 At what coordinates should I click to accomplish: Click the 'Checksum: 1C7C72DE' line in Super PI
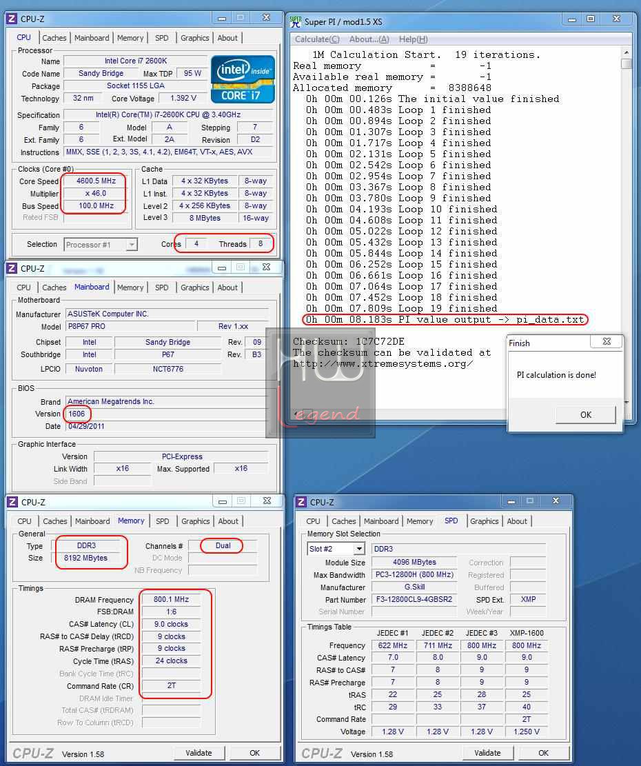pyautogui.click(x=349, y=341)
